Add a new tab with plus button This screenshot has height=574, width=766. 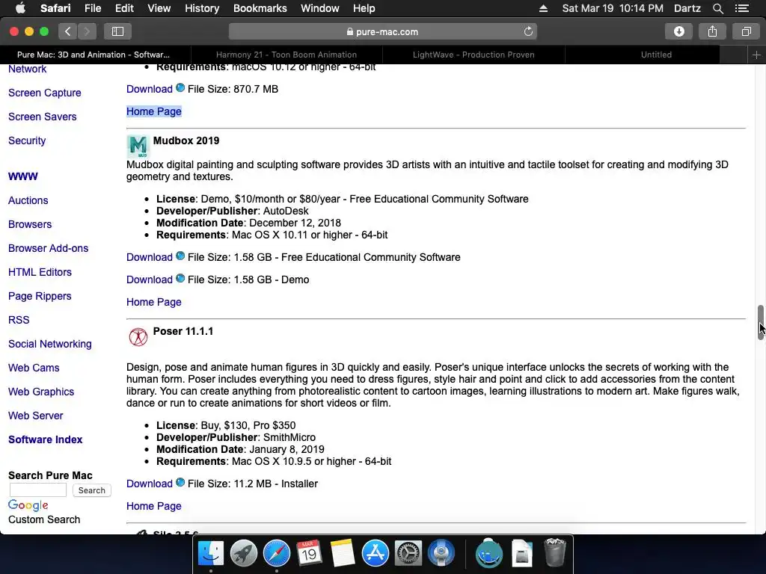click(756, 55)
